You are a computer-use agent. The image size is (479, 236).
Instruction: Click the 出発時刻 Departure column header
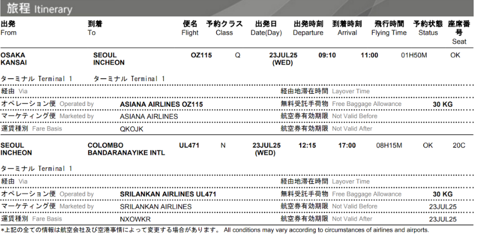coord(308,28)
